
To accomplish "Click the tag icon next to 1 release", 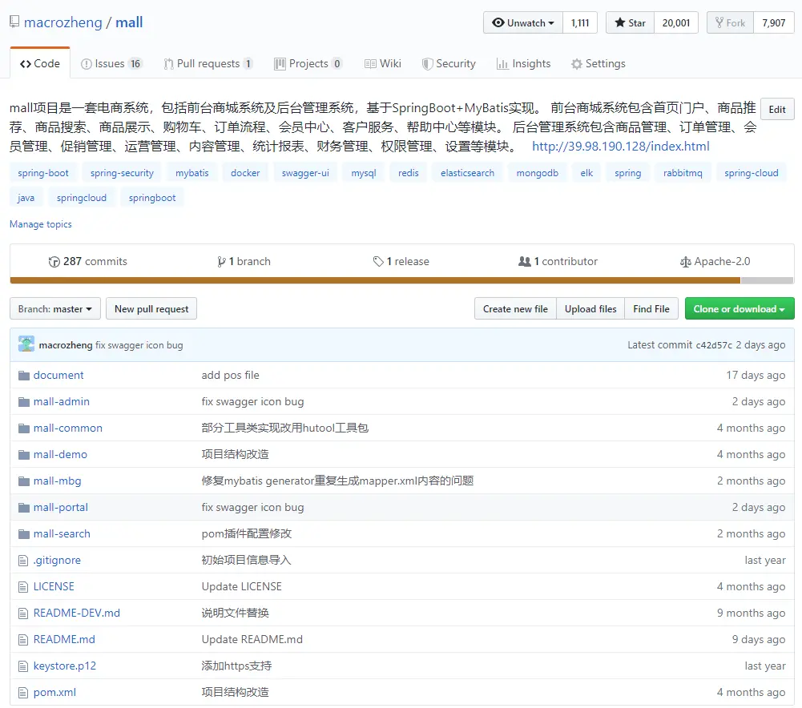I will pyautogui.click(x=378, y=262).
